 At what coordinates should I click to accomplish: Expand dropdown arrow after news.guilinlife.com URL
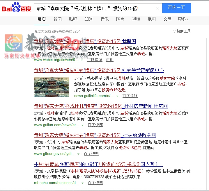tap(117, 96)
